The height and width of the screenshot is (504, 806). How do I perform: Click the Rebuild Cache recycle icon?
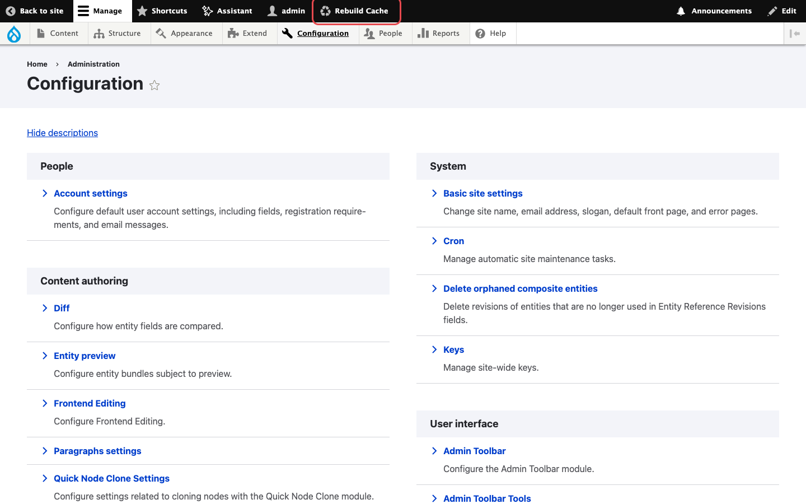[x=325, y=11]
